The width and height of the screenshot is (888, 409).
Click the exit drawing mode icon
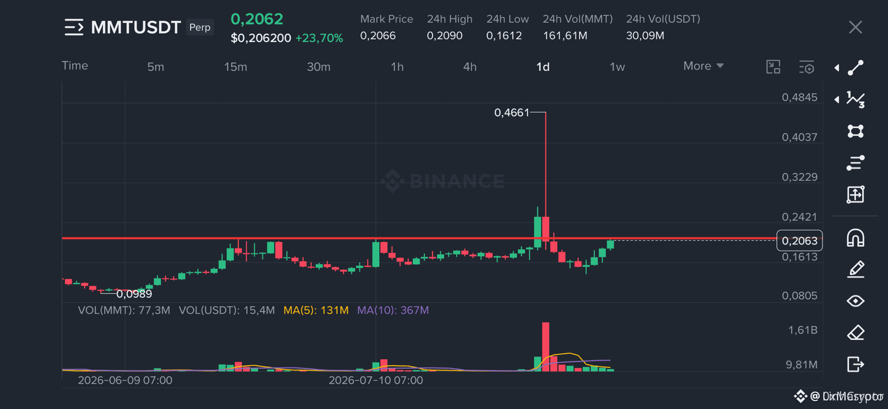tap(856, 364)
